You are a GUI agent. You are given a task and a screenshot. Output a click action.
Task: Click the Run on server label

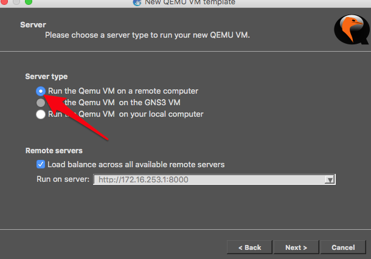pyautogui.click(x=63, y=179)
